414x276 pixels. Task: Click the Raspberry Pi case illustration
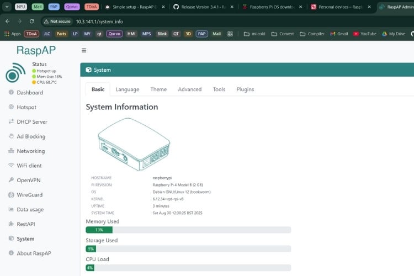pos(134,144)
